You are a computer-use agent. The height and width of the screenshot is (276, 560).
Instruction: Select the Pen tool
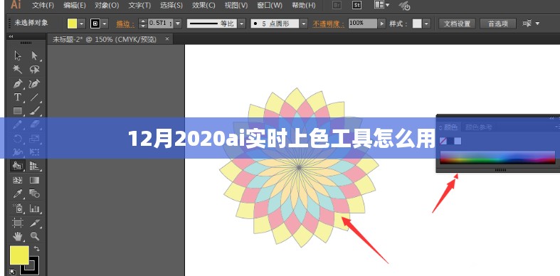(x=18, y=83)
